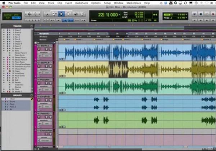Click the Fast Forward transport button
Screen dimensions: 216x151
(x=207, y=20)
